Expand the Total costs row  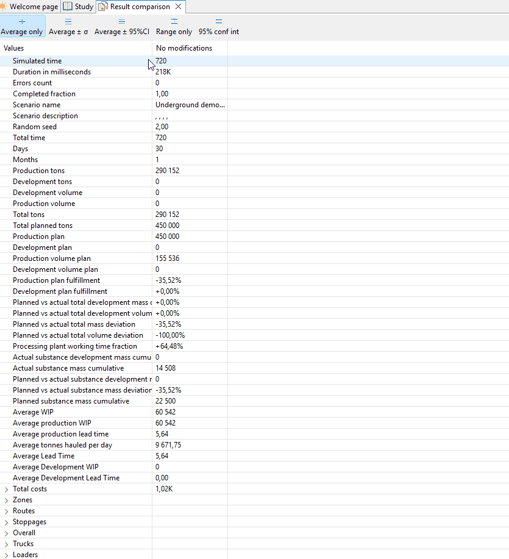click(x=7, y=490)
